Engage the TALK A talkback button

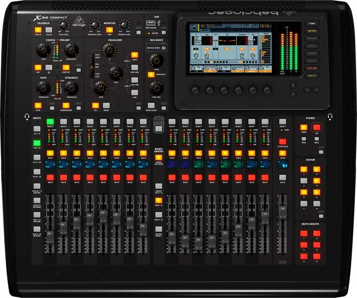37,30
